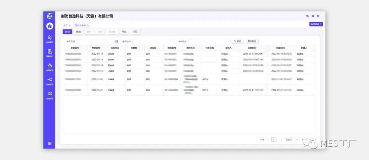This screenshot has width=369, height=160.
Task: Go to the home icon in the sidebar
Action: (x=50, y=26)
